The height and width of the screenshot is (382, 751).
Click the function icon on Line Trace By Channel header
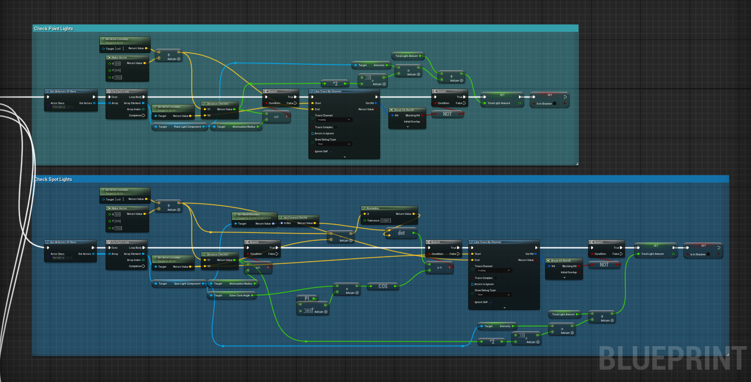[311, 91]
